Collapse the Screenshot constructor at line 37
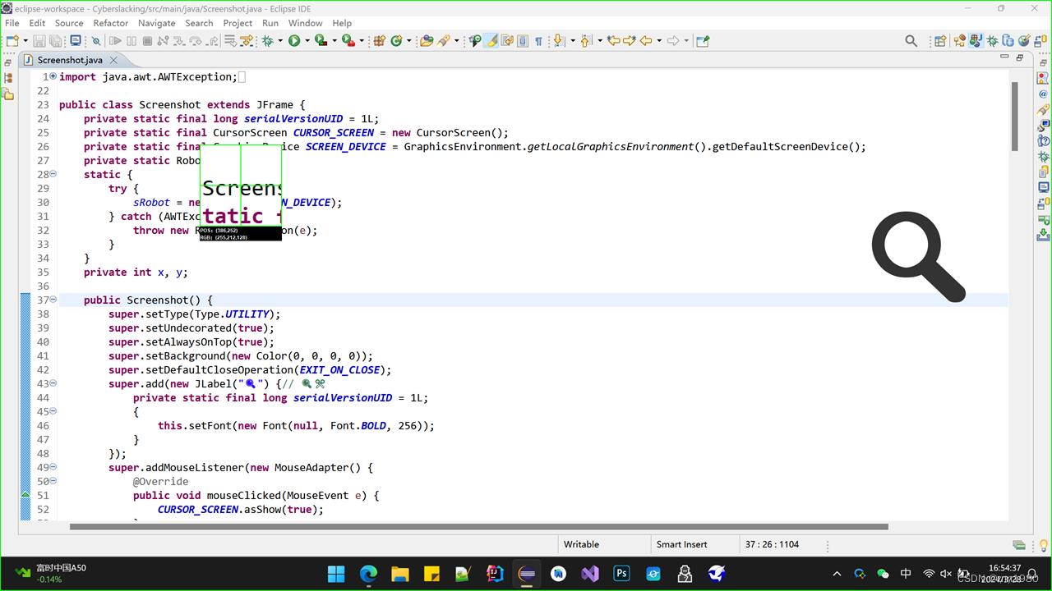Image resolution: width=1052 pixels, height=591 pixels. pos(52,300)
